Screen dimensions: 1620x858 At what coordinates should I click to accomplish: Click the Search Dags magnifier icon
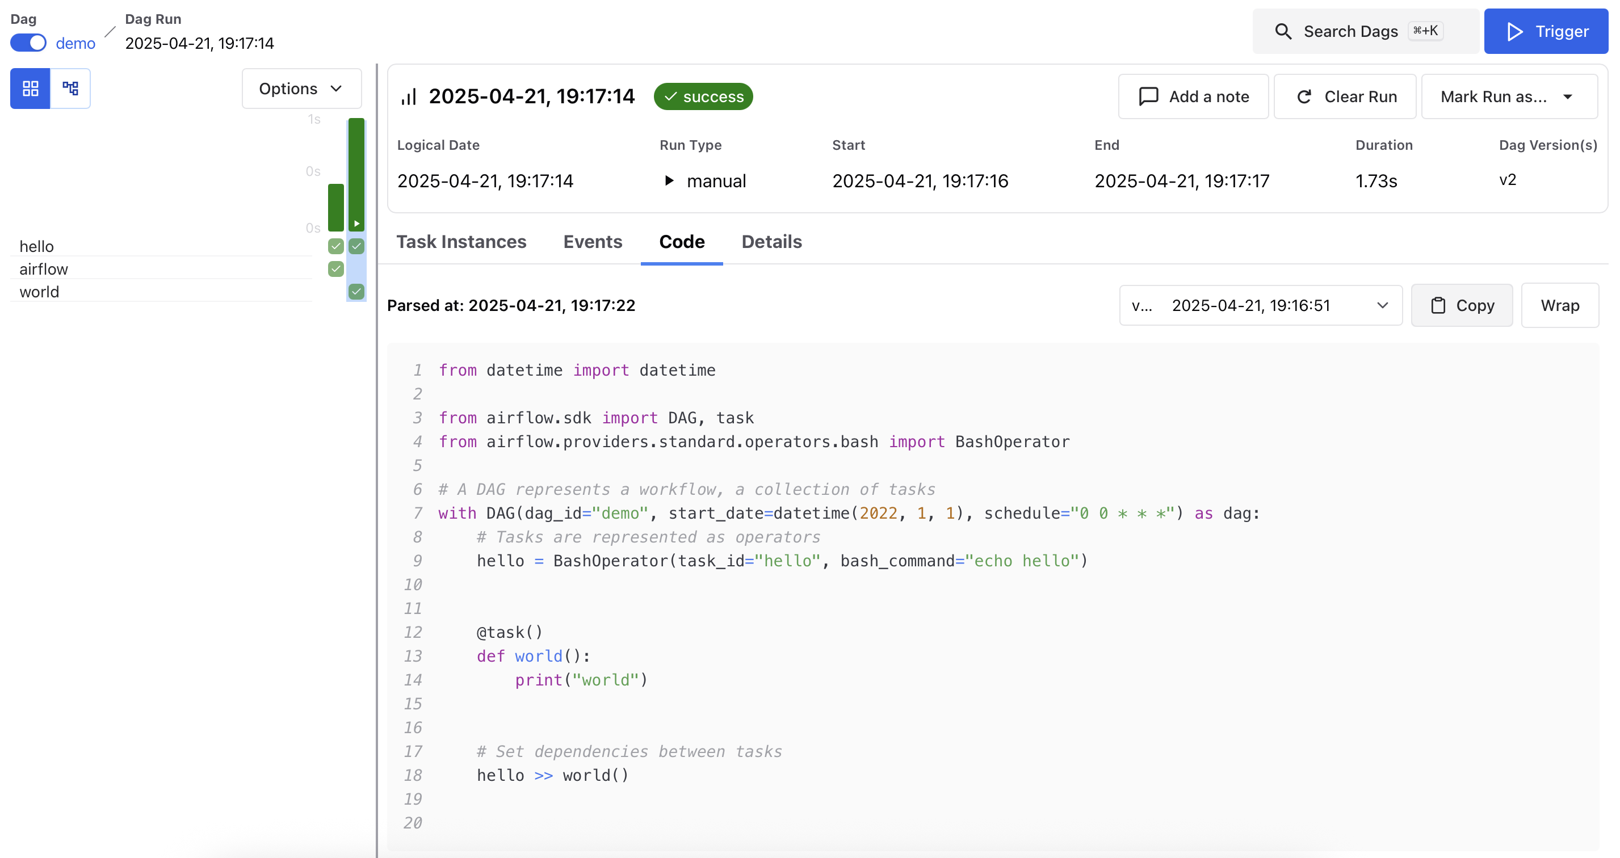click(1283, 31)
